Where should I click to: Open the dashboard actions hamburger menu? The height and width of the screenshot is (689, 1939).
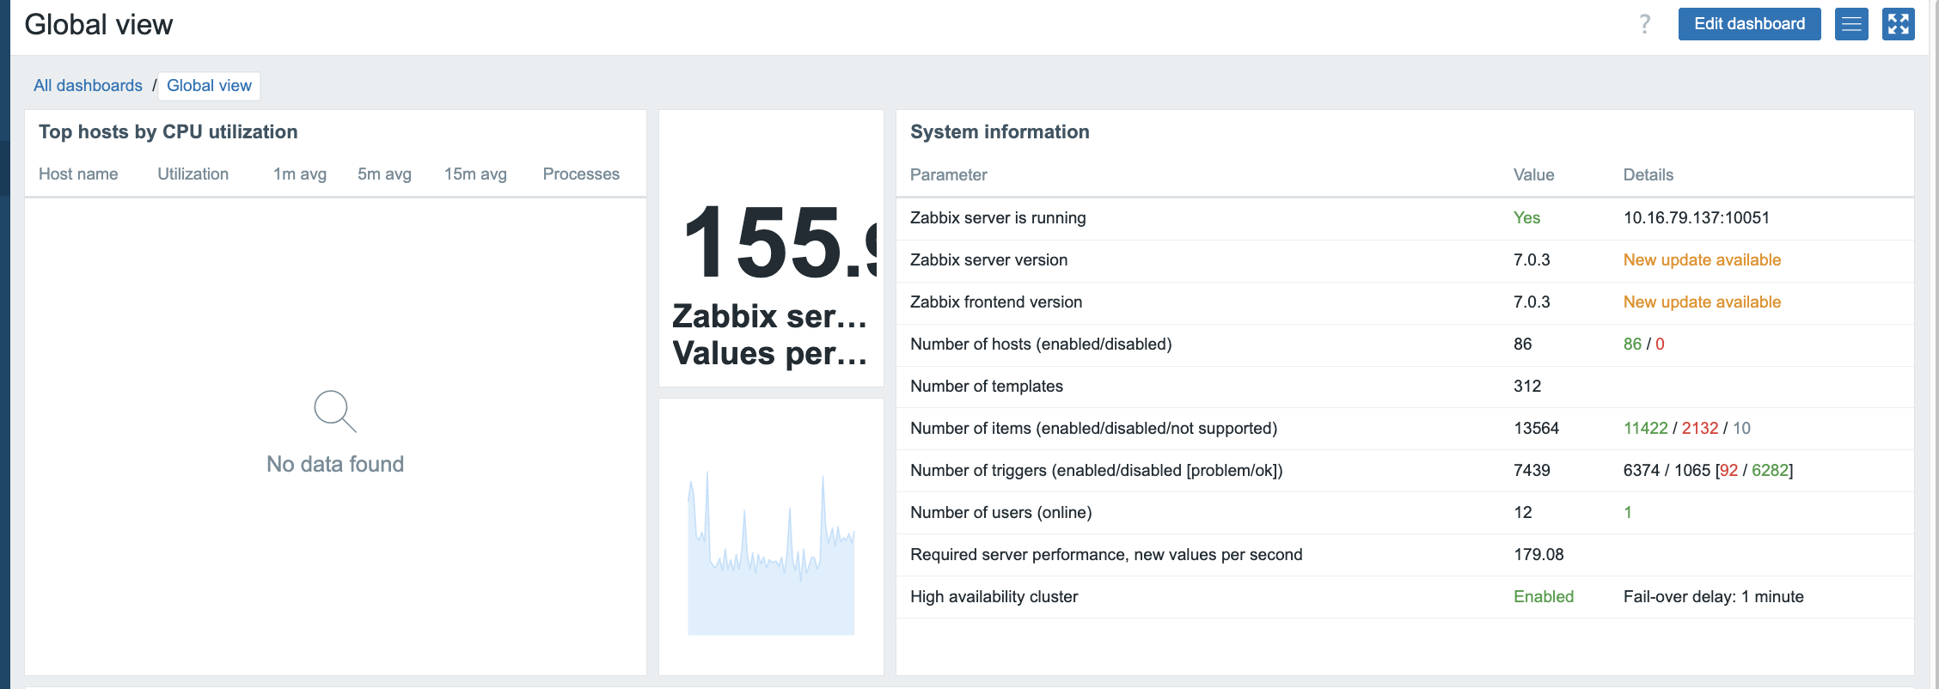(x=1851, y=24)
